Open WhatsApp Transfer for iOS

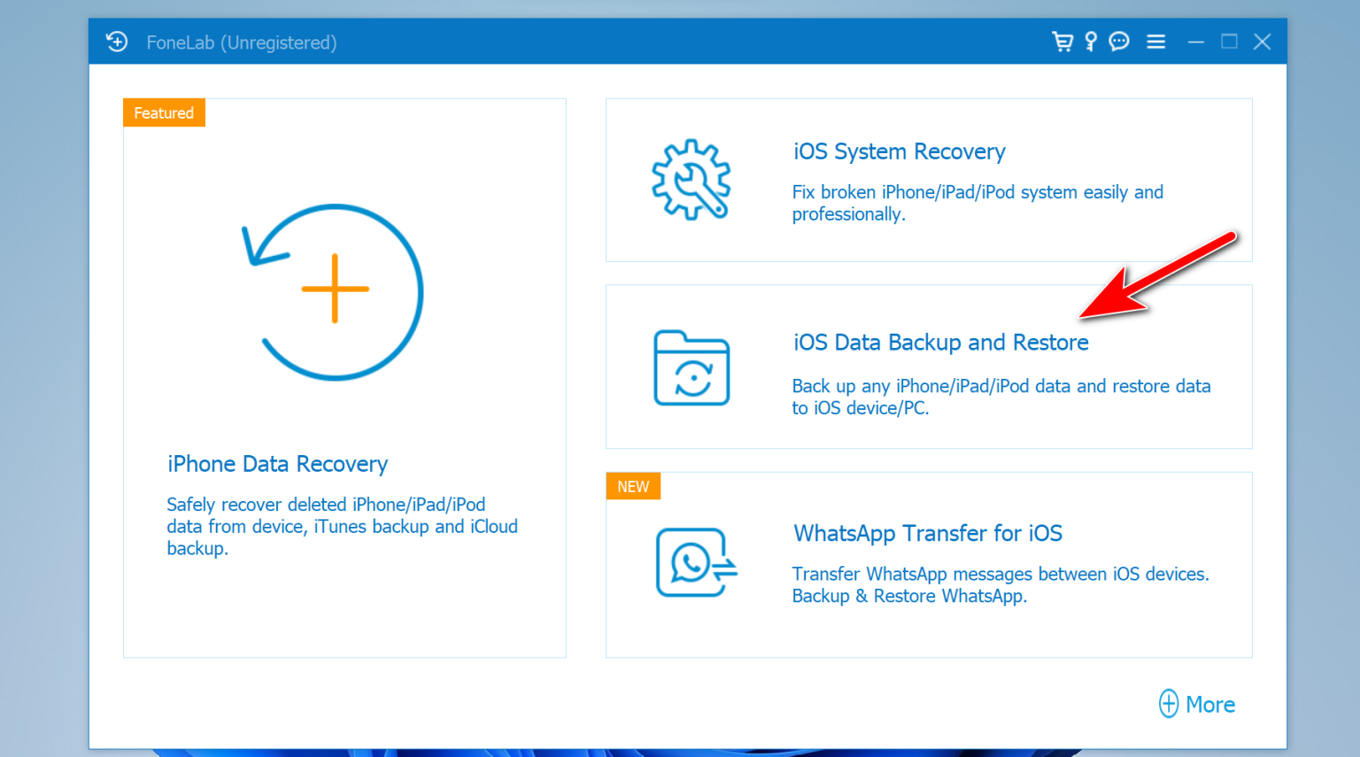point(928,533)
